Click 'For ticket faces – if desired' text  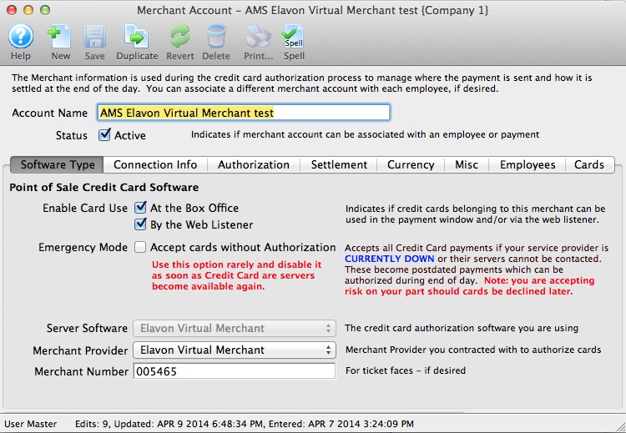[x=406, y=370]
